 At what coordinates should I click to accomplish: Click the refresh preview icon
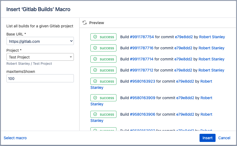pos(85,23)
